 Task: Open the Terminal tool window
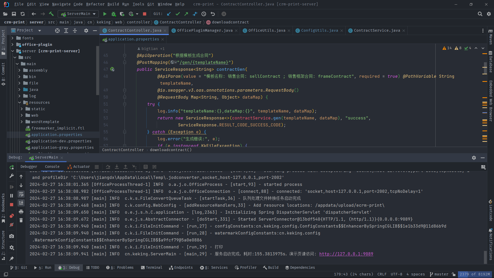click(152, 267)
